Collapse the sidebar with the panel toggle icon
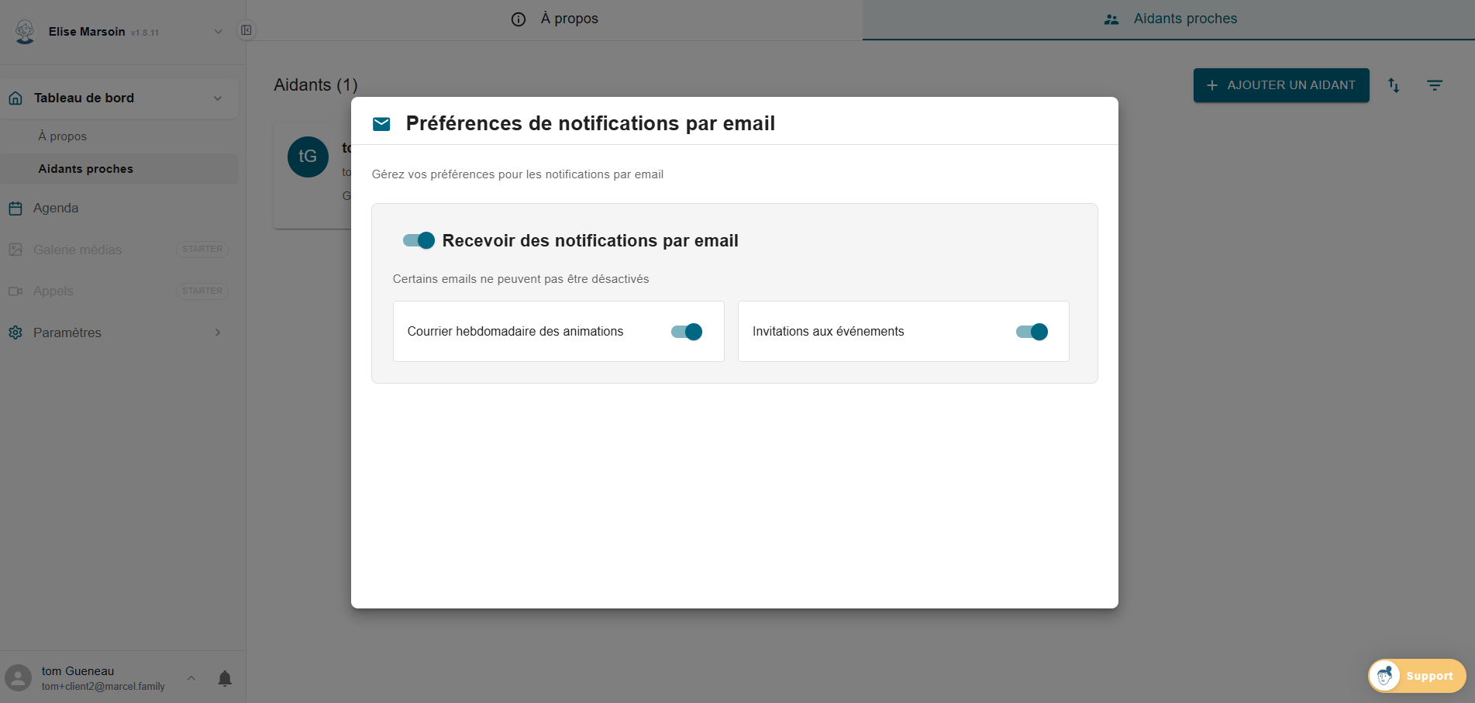Image resolution: width=1475 pixels, height=703 pixels. [246, 29]
